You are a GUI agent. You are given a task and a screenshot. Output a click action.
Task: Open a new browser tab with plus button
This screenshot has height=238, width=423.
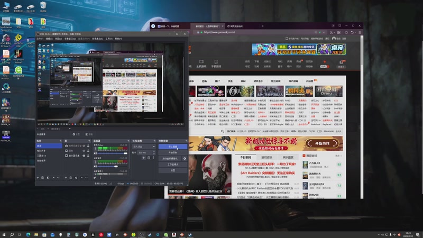pyautogui.click(x=262, y=26)
